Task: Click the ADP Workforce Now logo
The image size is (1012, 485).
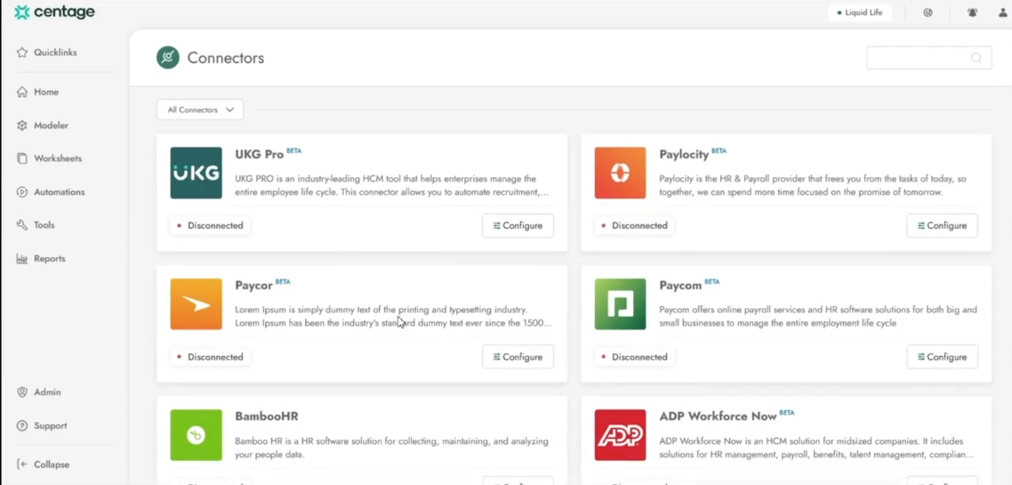Action: click(620, 435)
